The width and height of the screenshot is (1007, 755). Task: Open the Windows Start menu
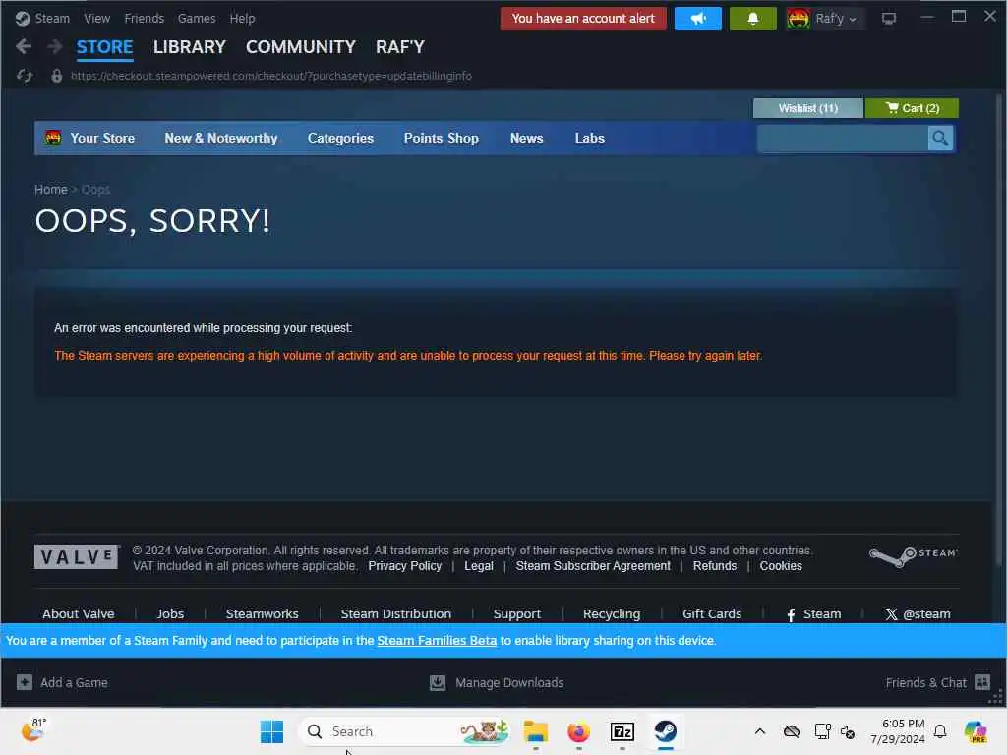coord(271,731)
